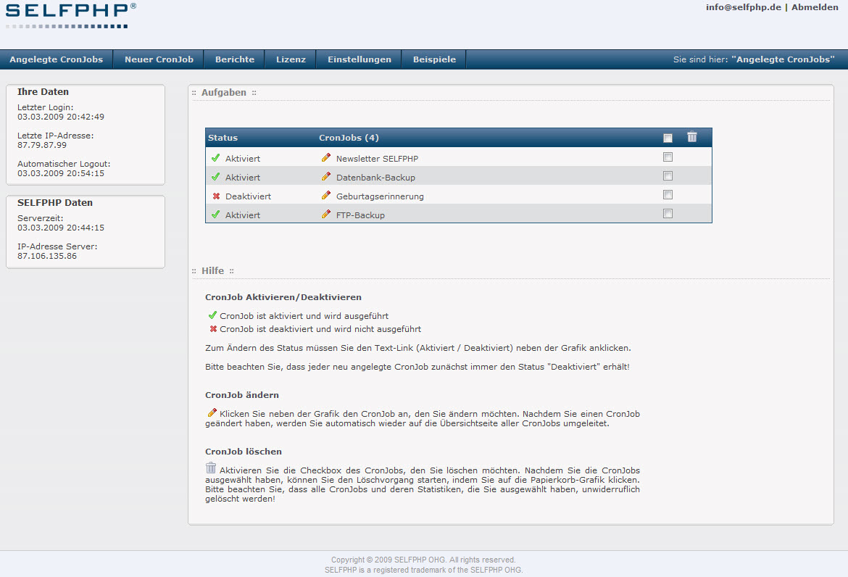
Task: Click the red X status icon for Geburtagserinnerung
Action: (x=215, y=196)
